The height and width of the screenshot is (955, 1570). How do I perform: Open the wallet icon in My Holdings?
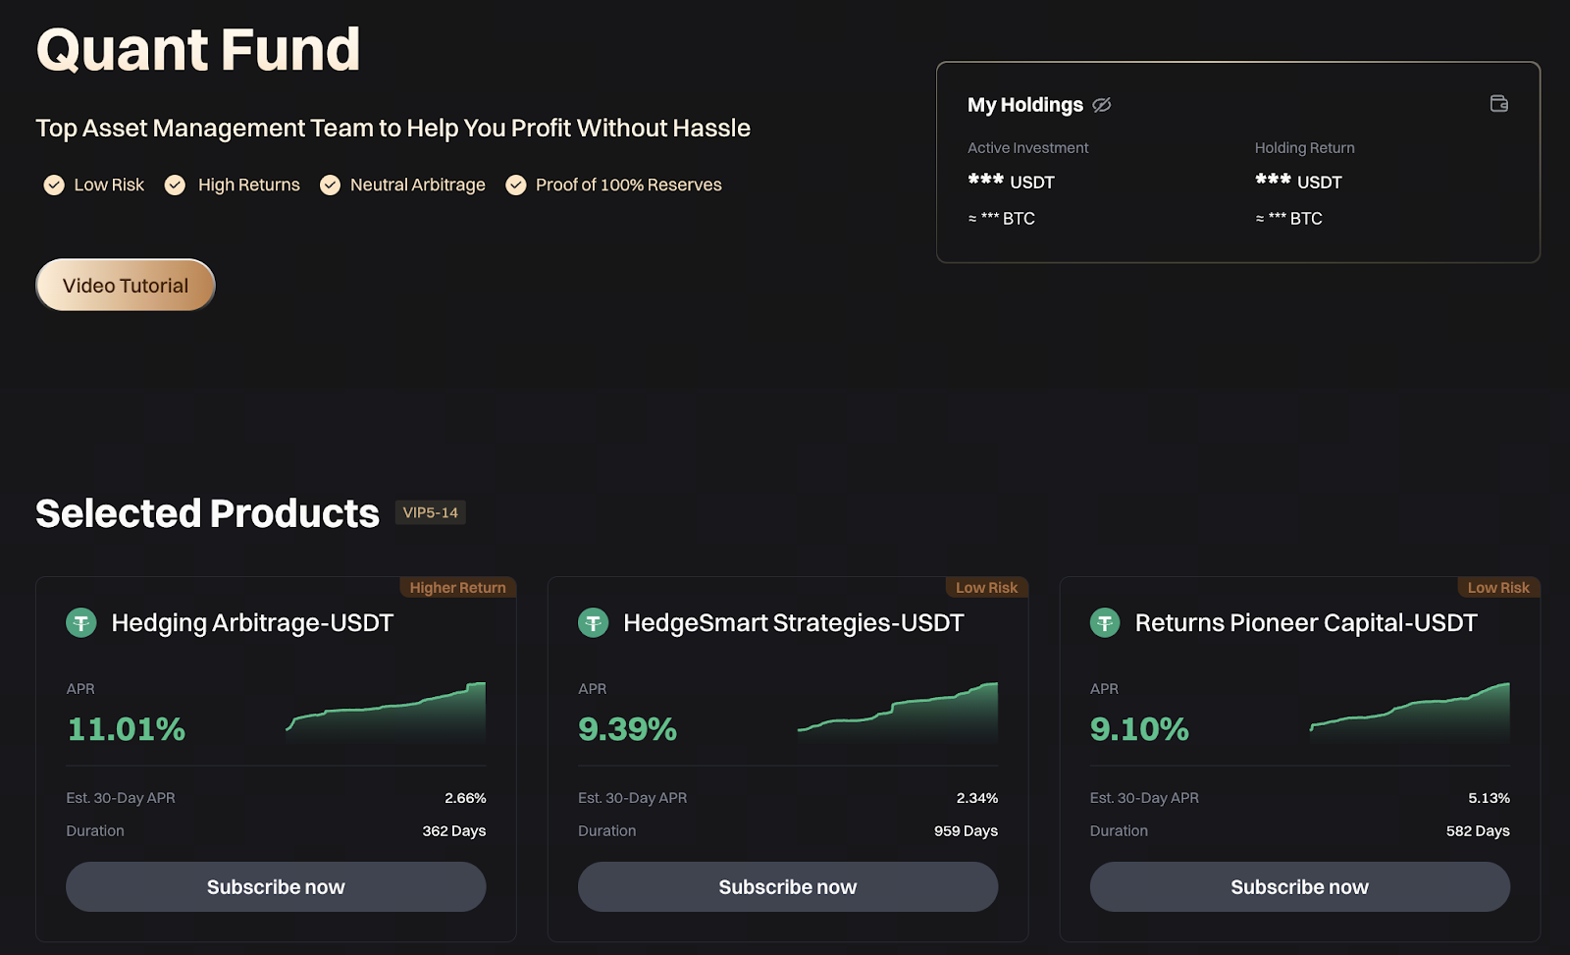[1498, 104]
